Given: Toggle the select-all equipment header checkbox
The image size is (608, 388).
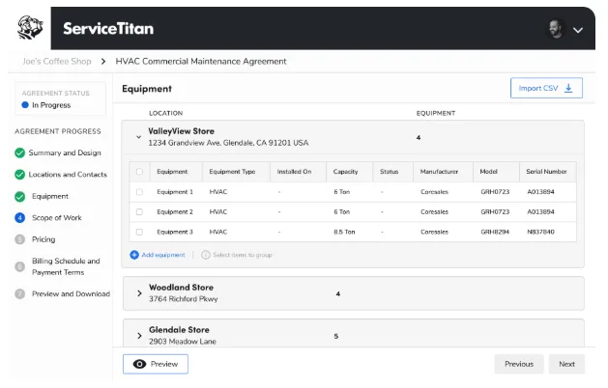Looking at the screenshot, I should coord(139,172).
